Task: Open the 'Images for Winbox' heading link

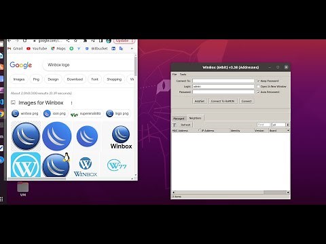Action: (x=41, y=103)
